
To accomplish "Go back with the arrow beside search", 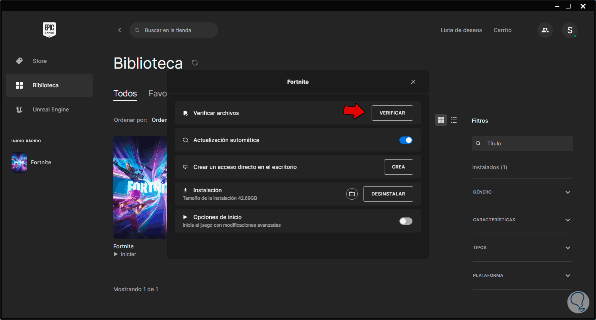I will pyautogui.click(x=120, y=30).
